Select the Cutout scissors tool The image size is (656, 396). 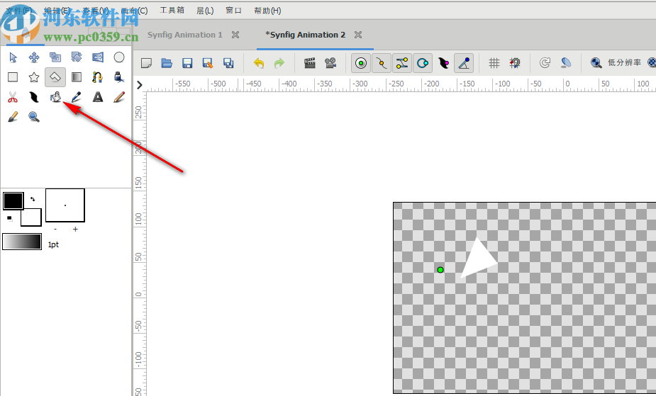13,97
